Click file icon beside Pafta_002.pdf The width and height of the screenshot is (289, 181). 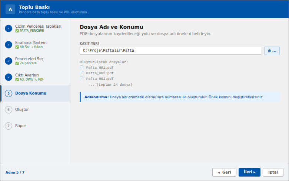pyautogui.click(x=82, y=73)
